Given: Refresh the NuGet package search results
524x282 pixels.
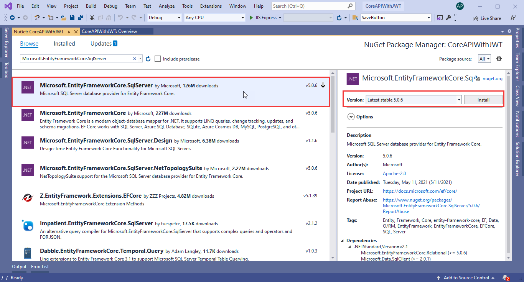Looking at the screenshot, I should [148, 59].
